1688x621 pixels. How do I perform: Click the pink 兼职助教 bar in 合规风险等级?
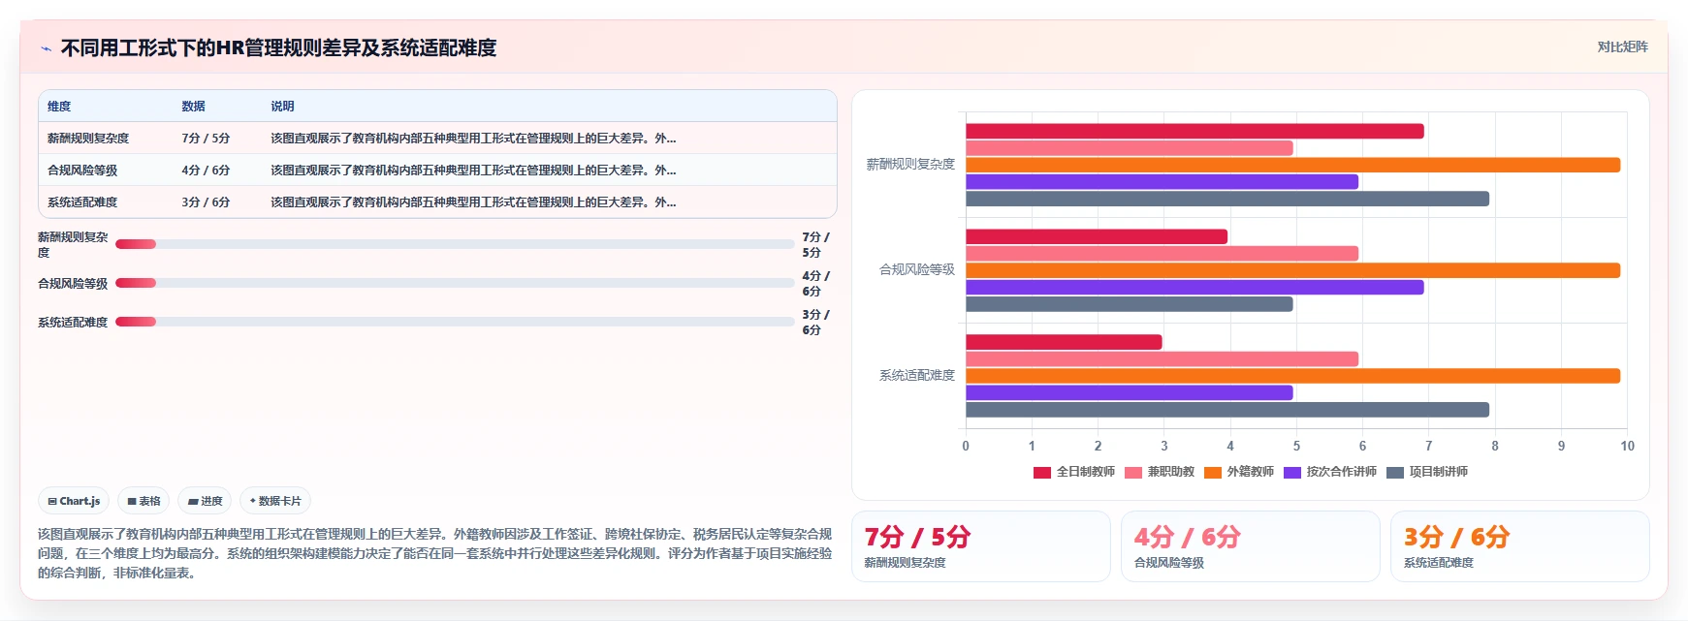[x=1162, y=253]
